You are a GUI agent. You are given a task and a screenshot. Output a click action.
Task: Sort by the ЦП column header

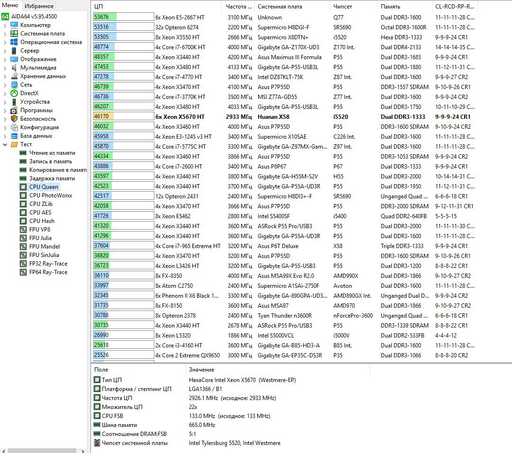tap(156, 7)
